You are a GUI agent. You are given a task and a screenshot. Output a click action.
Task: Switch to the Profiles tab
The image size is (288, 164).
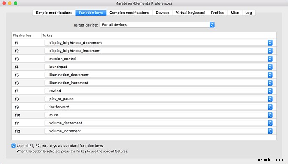[x=217, y=13]
